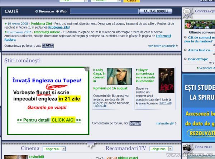
Task: Open forum badge in announcements section
Action: coord(48,46)
